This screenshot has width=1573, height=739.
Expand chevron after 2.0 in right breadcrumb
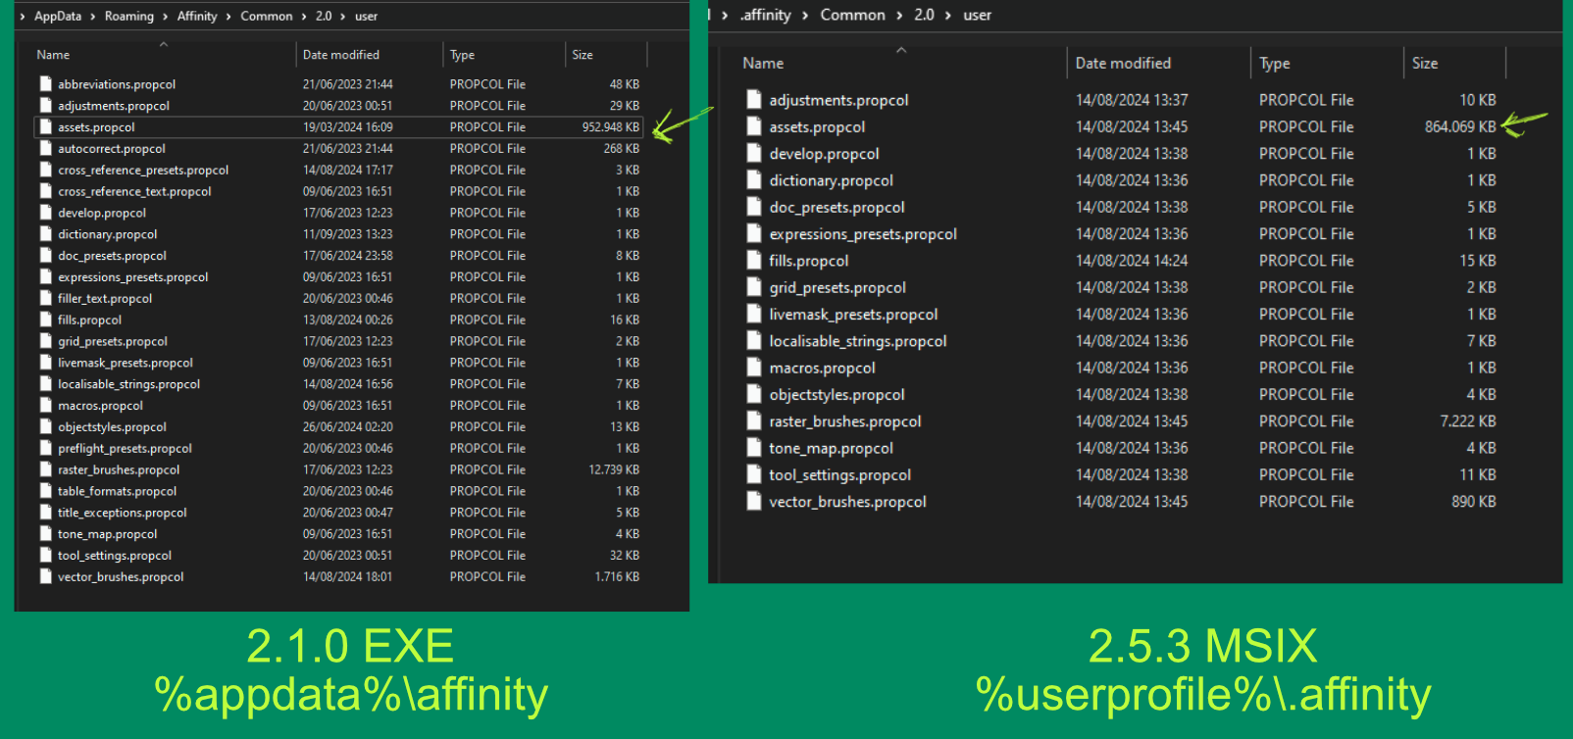point(948,16)
